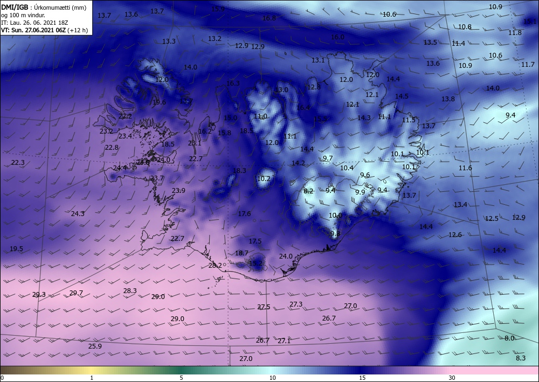This screenshot has height=382, width=539.
Task: Click the color bar's dark blue segment near 15
Action: [x=361, y=370]
